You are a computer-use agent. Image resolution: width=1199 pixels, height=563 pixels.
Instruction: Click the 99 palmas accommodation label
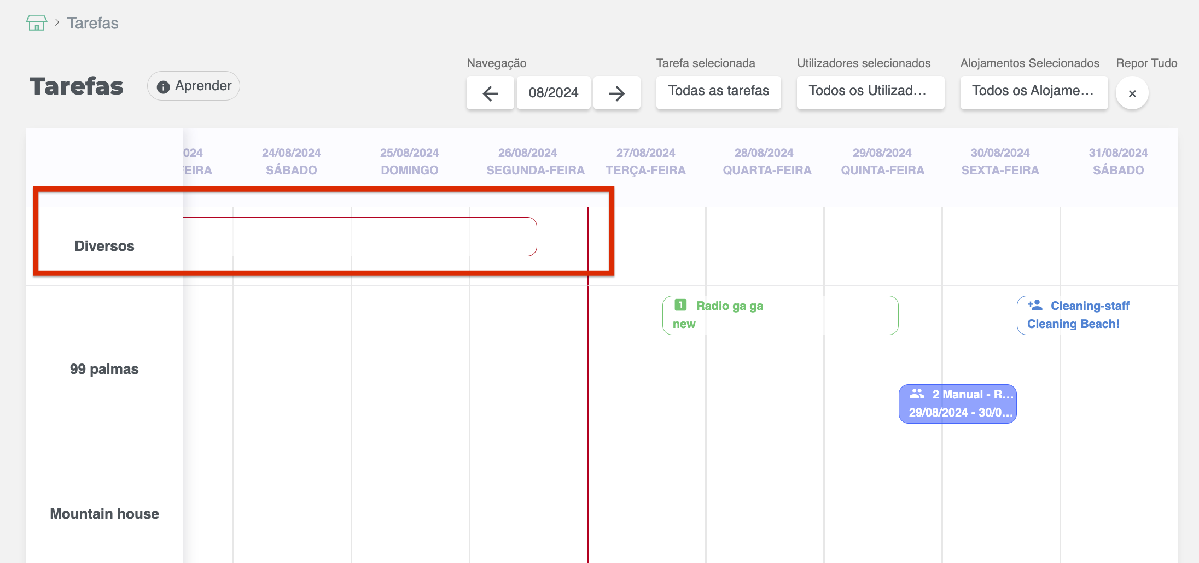[104, 368]
